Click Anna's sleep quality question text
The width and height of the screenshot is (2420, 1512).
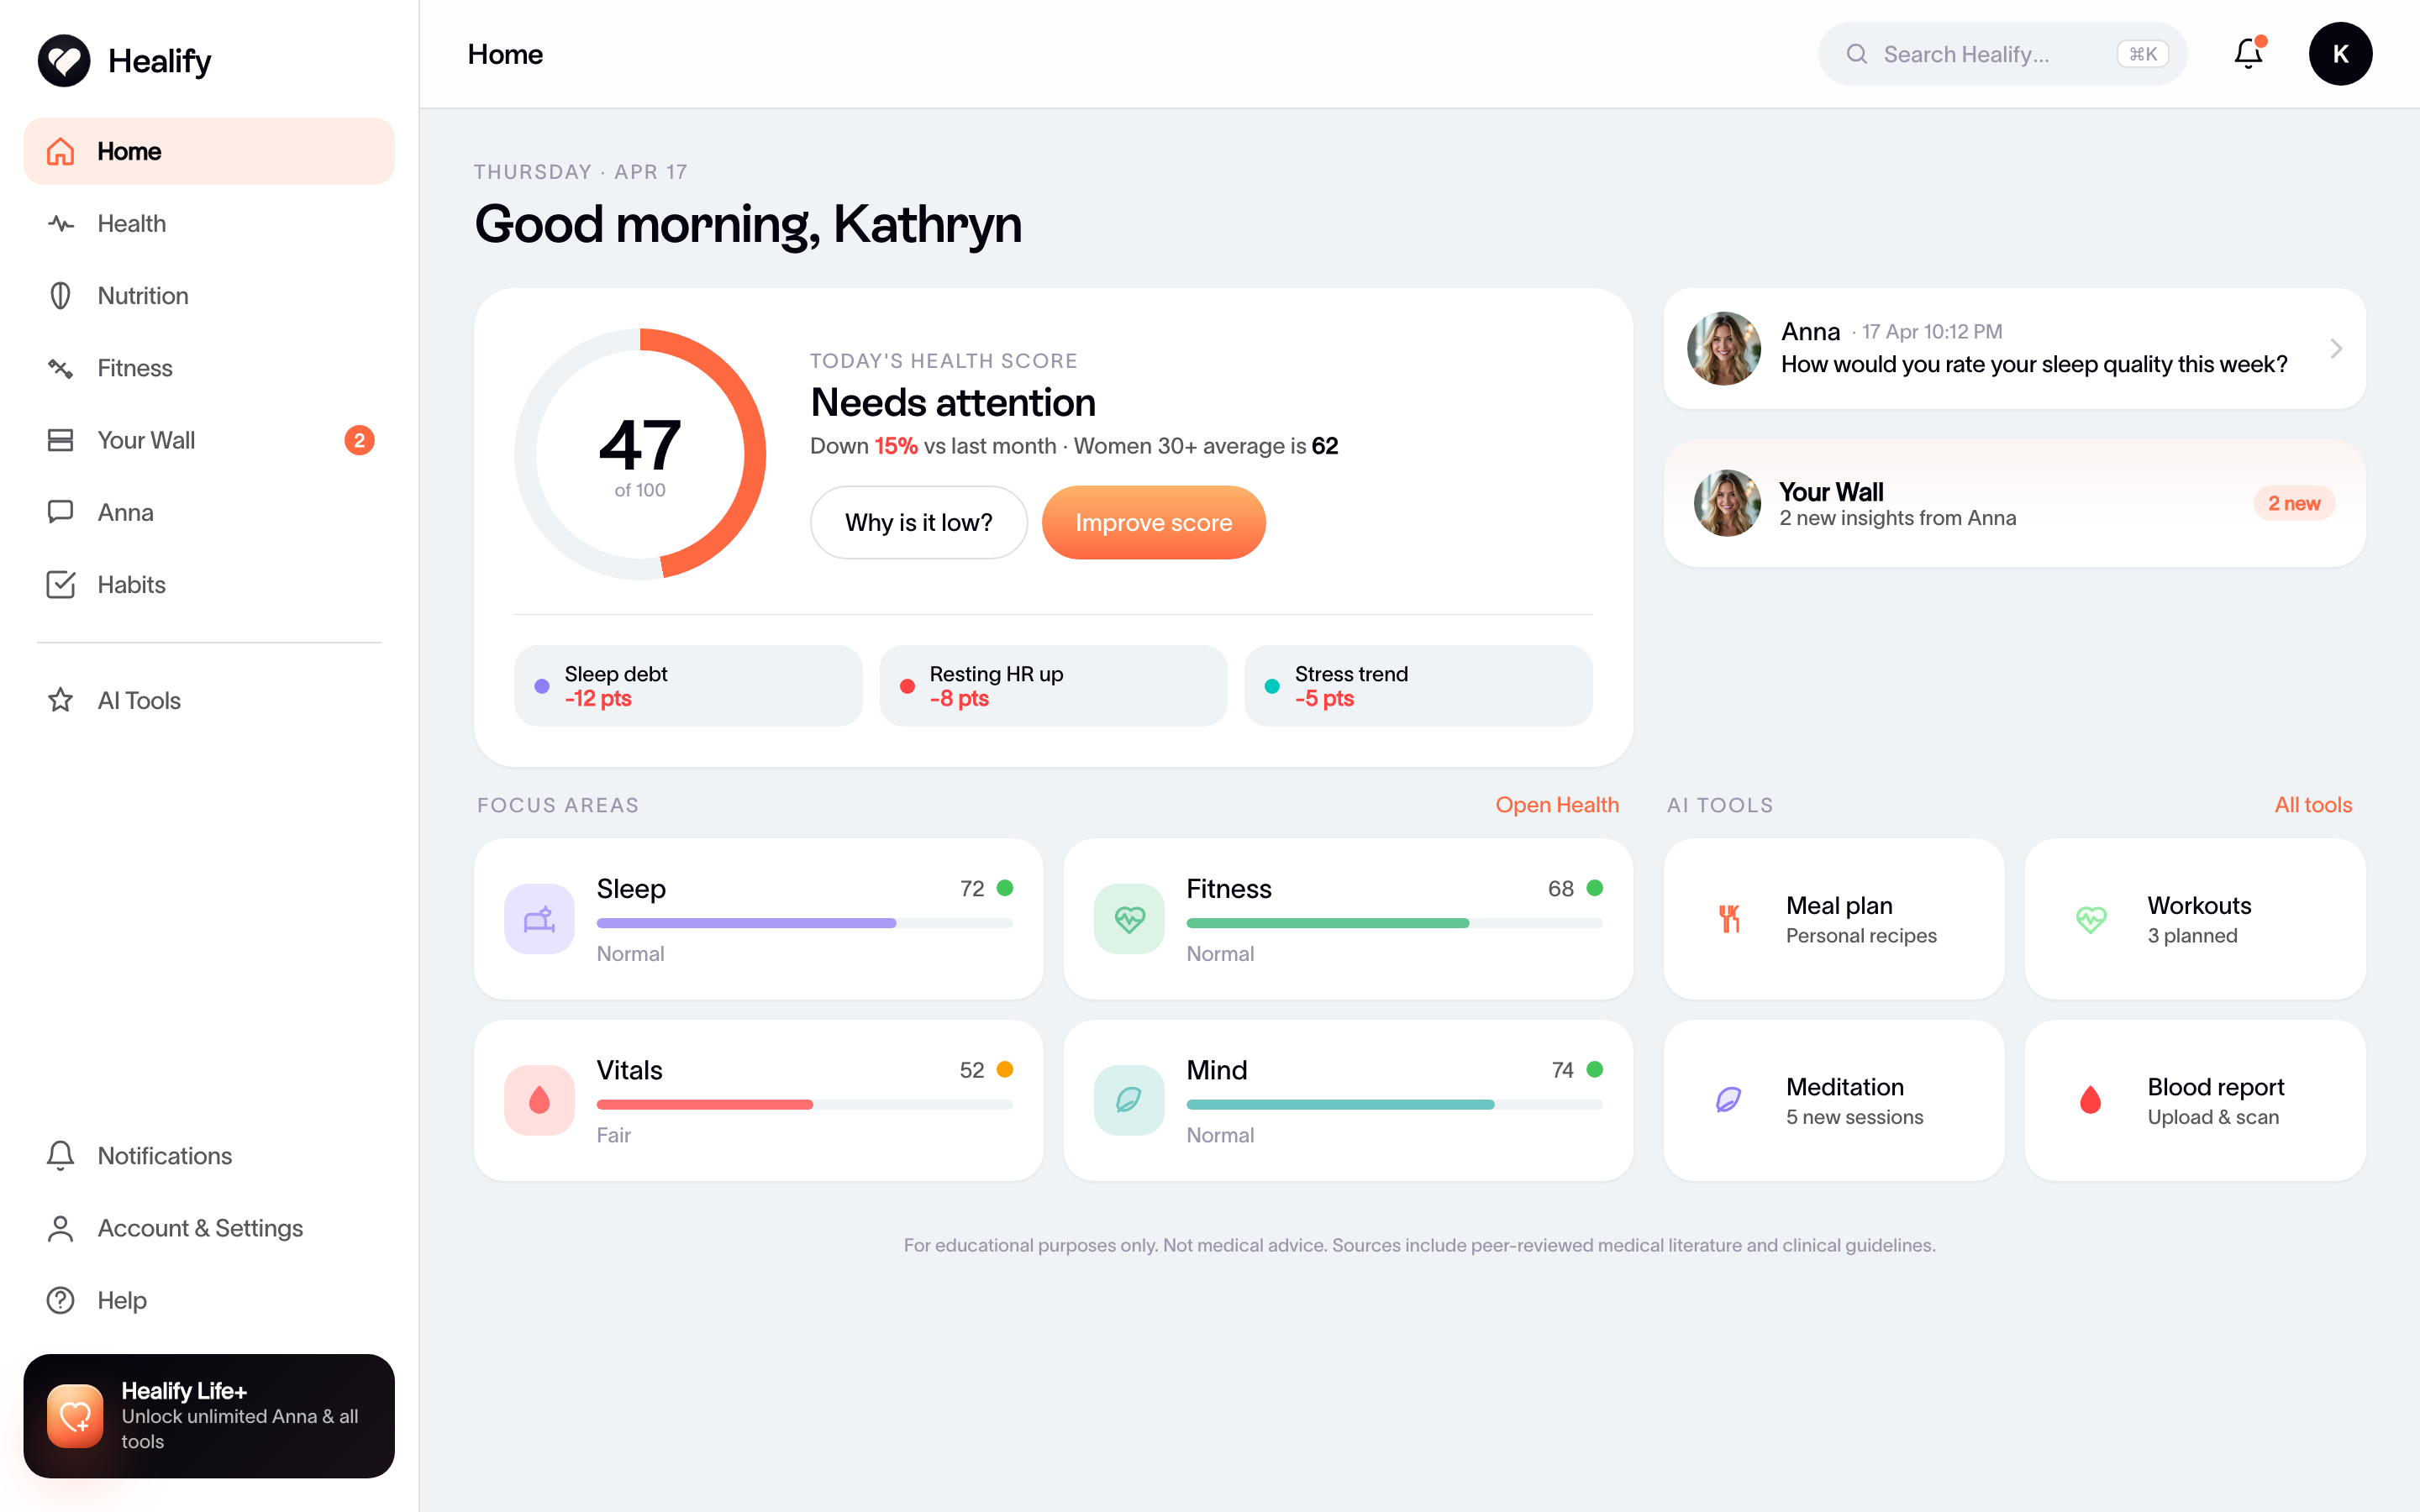(2034, 364)
